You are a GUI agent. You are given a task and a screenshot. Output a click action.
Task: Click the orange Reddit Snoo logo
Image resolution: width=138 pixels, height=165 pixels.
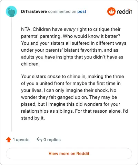pos(111,11)
